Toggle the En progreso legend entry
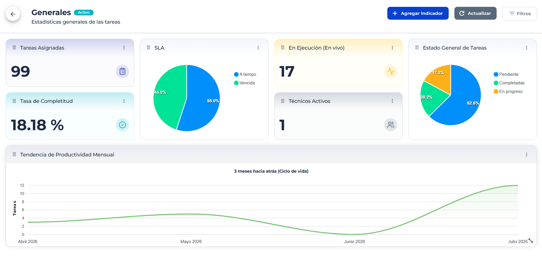The width and height of the screenshot is (542, 261). tap(508, 91)
